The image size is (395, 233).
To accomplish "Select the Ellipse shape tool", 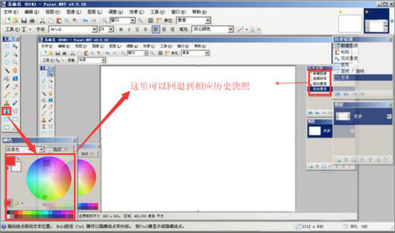I will 7,127.
